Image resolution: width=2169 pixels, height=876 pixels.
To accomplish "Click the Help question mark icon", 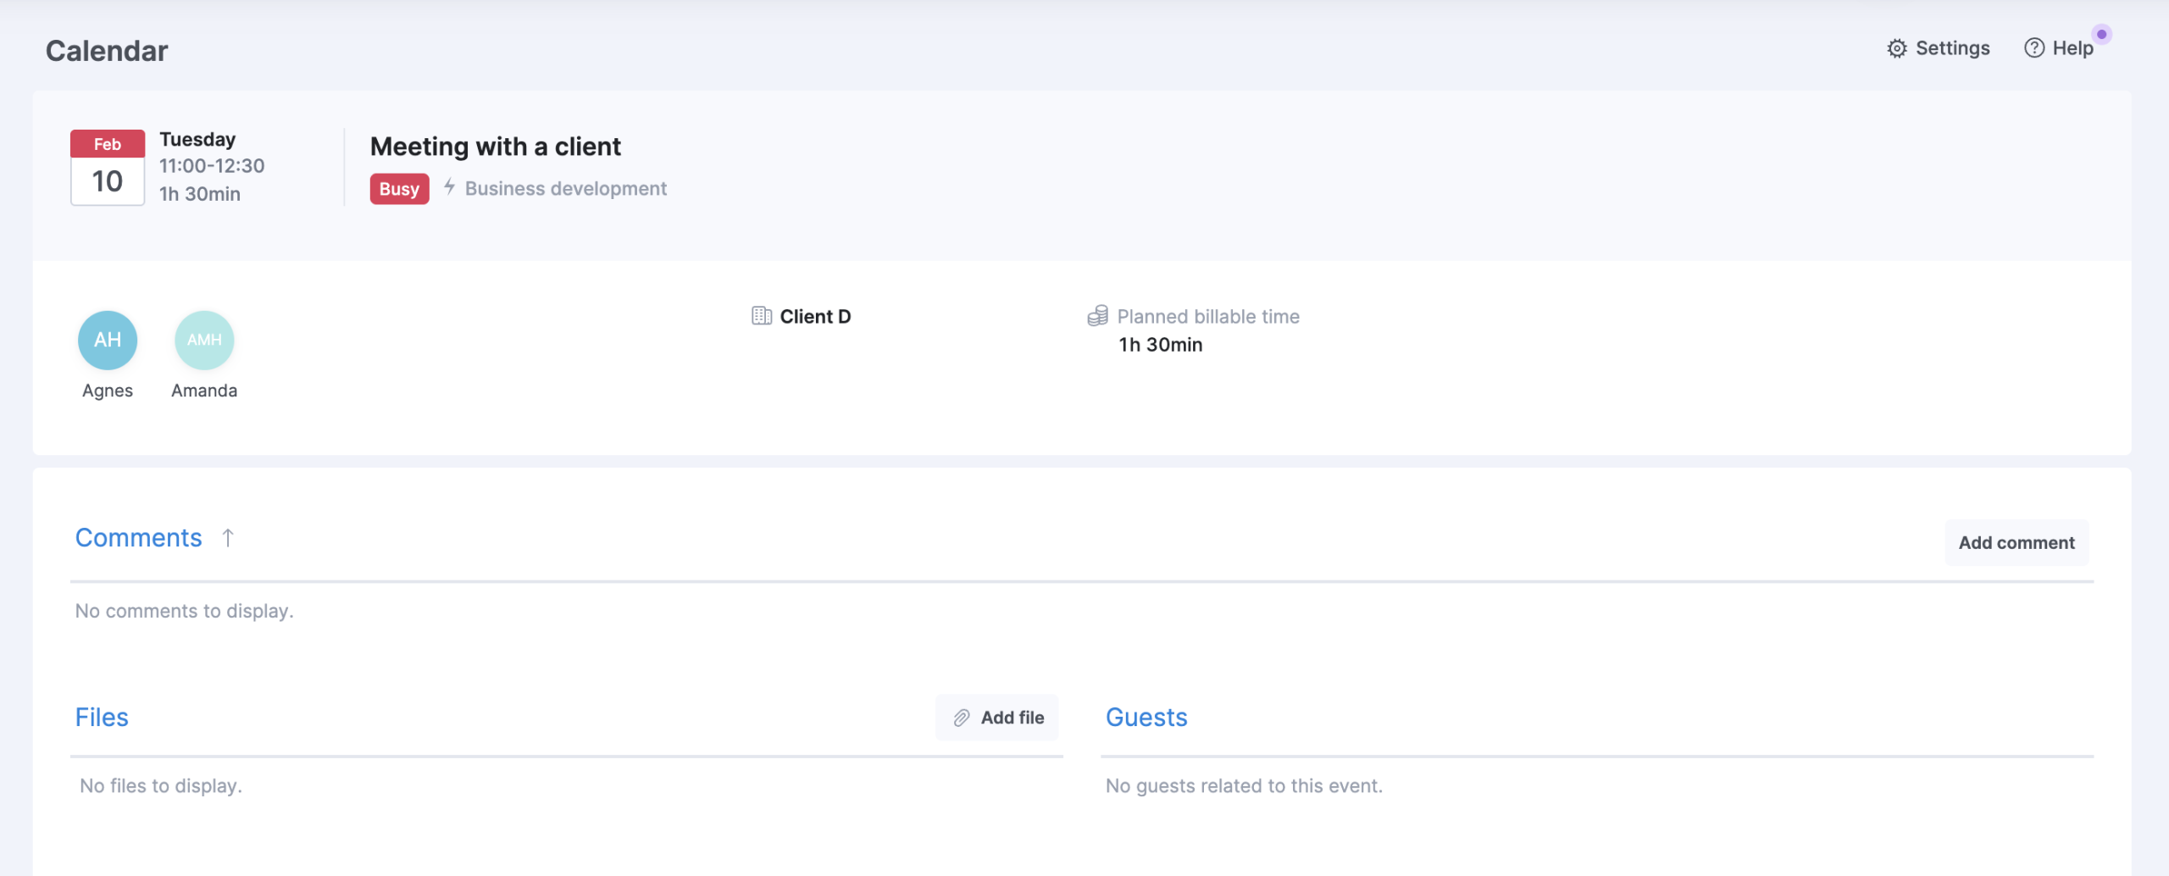I will tap(2033, 48).
